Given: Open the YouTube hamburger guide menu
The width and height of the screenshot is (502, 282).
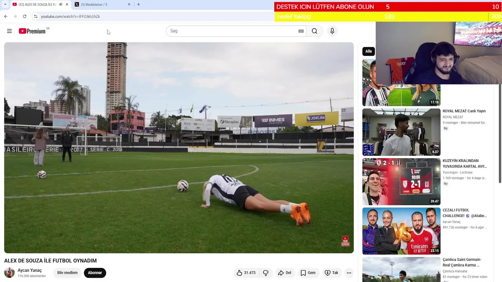Looking at the screenshot, I should click(9, 31).
